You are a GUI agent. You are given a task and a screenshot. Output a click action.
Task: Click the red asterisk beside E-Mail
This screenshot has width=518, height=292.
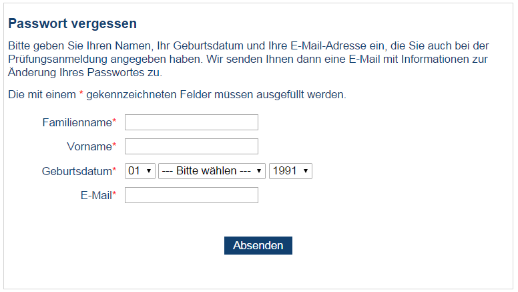click(114, 194)
